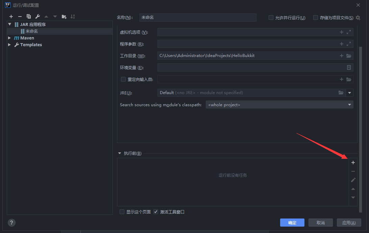Click the sort configurations alphabetically icon

[x=73, y=17]
